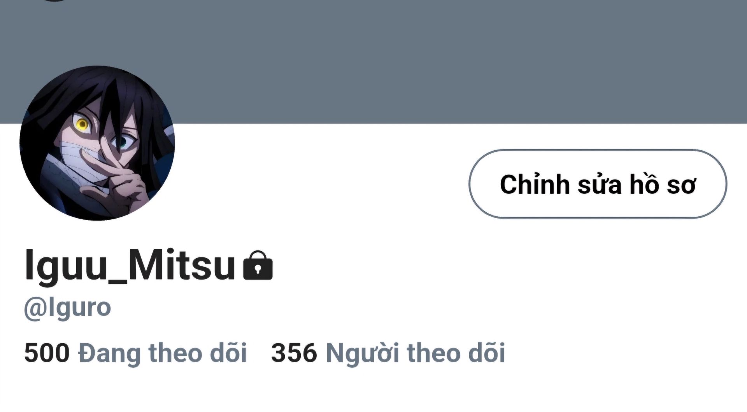Click the 356 followers count
Viewport: 747px width, 412px height.
[x=294, y=353]
